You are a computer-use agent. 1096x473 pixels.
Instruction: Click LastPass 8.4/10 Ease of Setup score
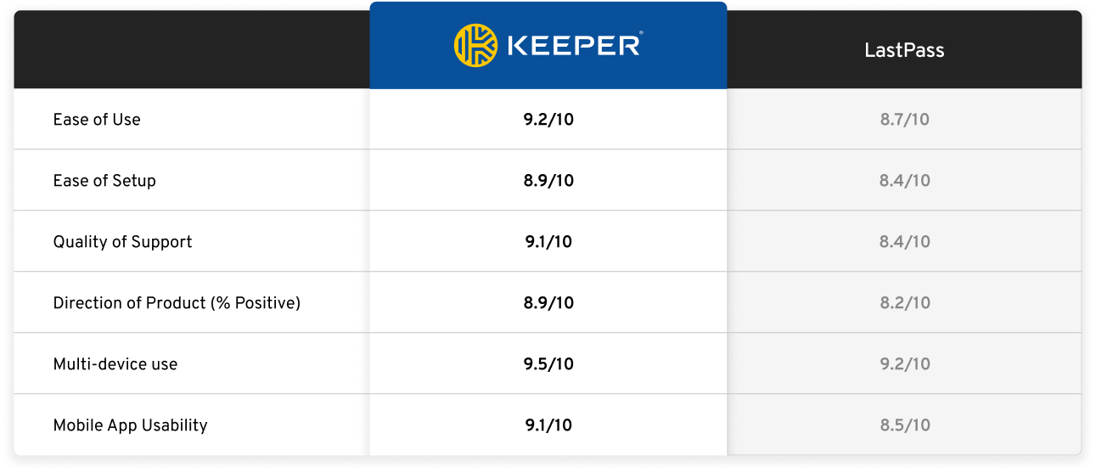[x=904, y=181]
